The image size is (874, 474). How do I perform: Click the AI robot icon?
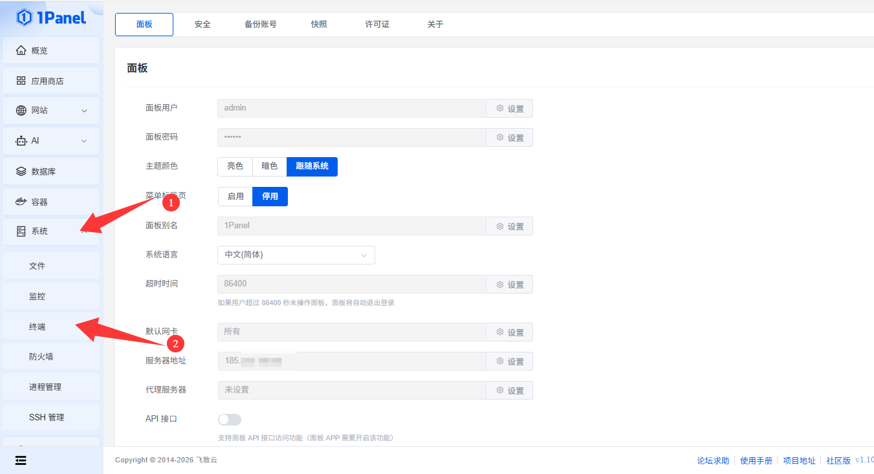[x=21, y=141]
